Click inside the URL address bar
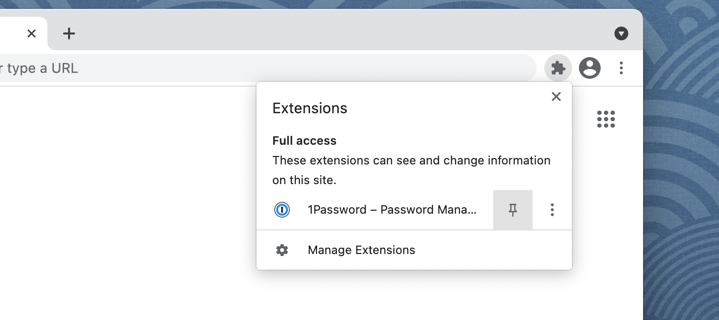 point(247,68)
